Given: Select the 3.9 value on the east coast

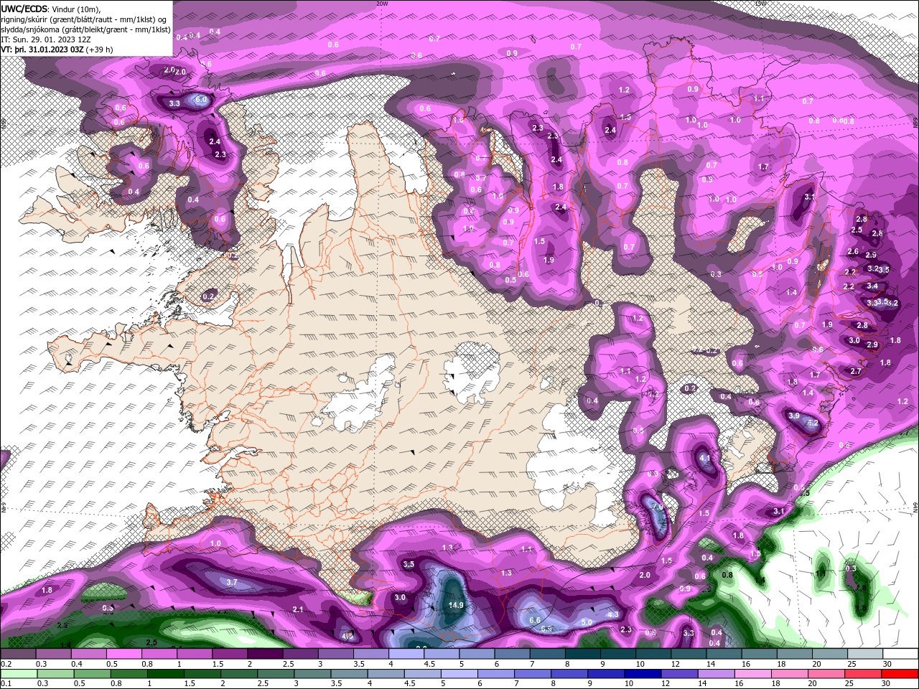Looking at the screenshot, I should pos(793,416).
